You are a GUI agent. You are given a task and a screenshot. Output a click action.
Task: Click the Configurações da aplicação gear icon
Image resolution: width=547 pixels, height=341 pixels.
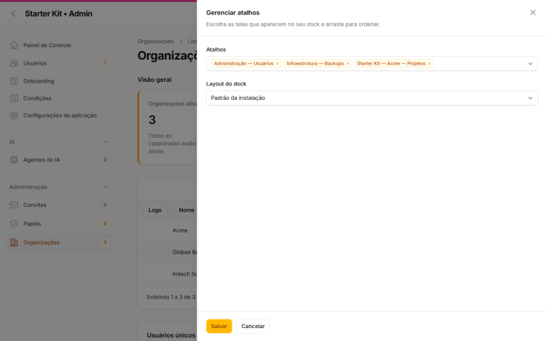(14, 116)
